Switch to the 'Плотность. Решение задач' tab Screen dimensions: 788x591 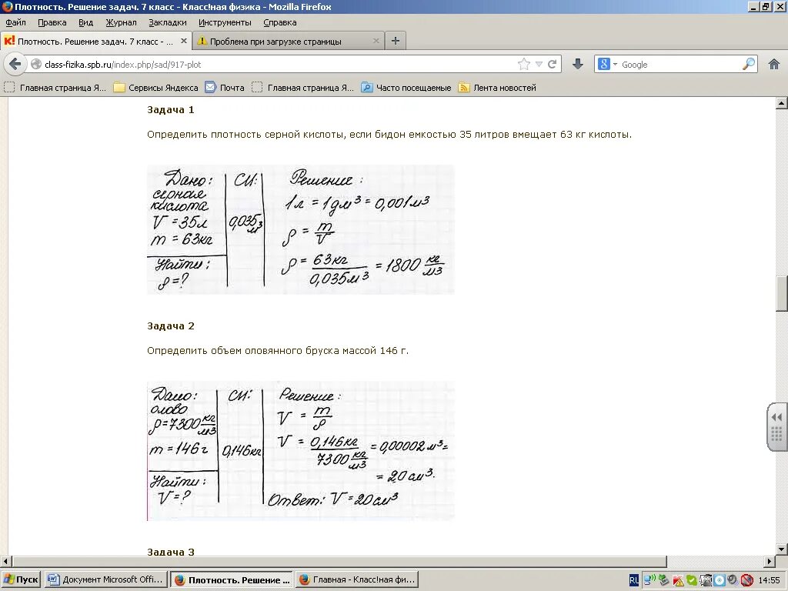[x=95, y=42]
